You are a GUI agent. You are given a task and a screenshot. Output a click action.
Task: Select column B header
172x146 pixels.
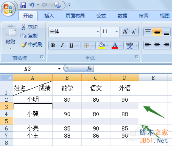point(67,77)
